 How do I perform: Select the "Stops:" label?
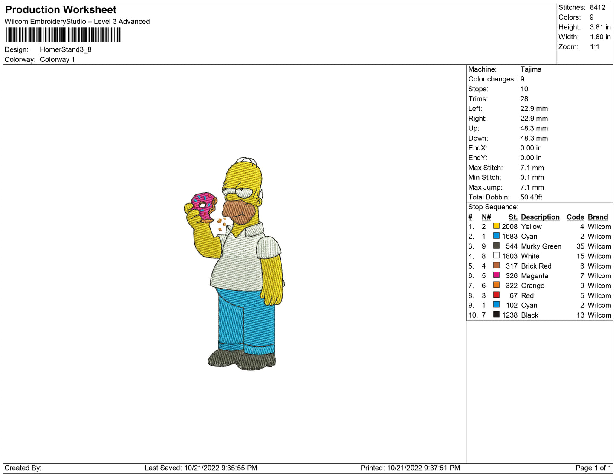[x=478, y=89]
